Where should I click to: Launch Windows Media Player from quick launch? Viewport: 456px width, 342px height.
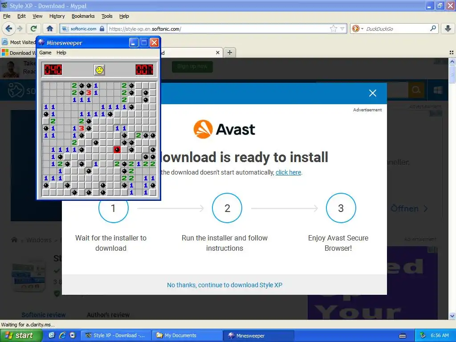point(73,335)
